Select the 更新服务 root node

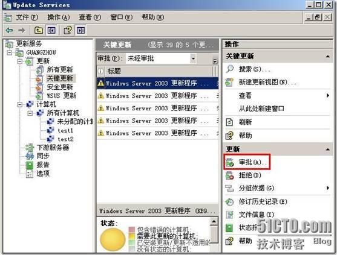(29, 43)
